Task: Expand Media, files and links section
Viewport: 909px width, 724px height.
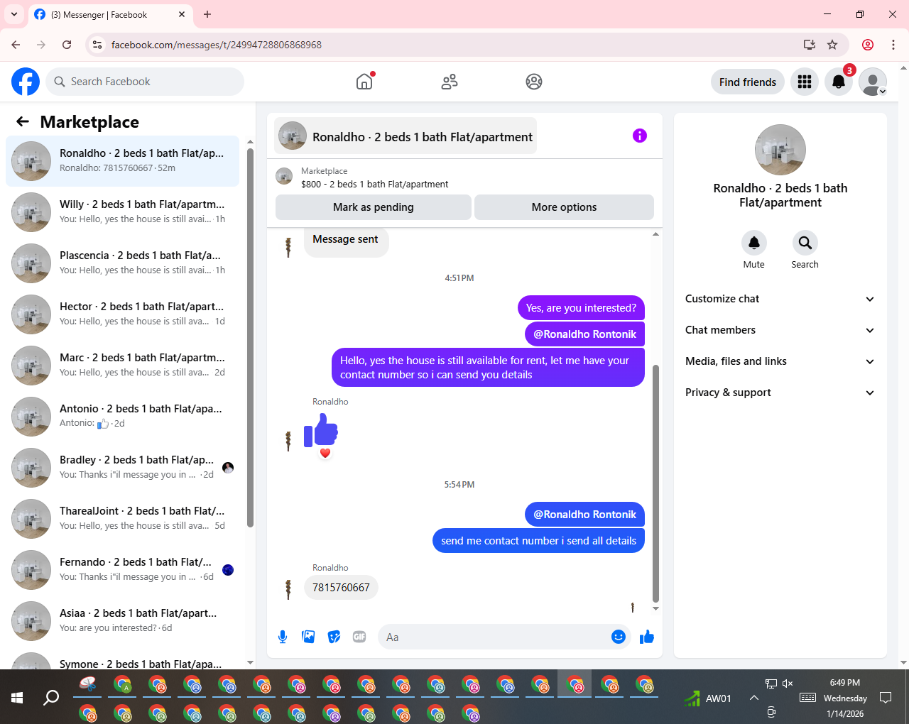Action: pyautogui.click(x=780, y=361)
